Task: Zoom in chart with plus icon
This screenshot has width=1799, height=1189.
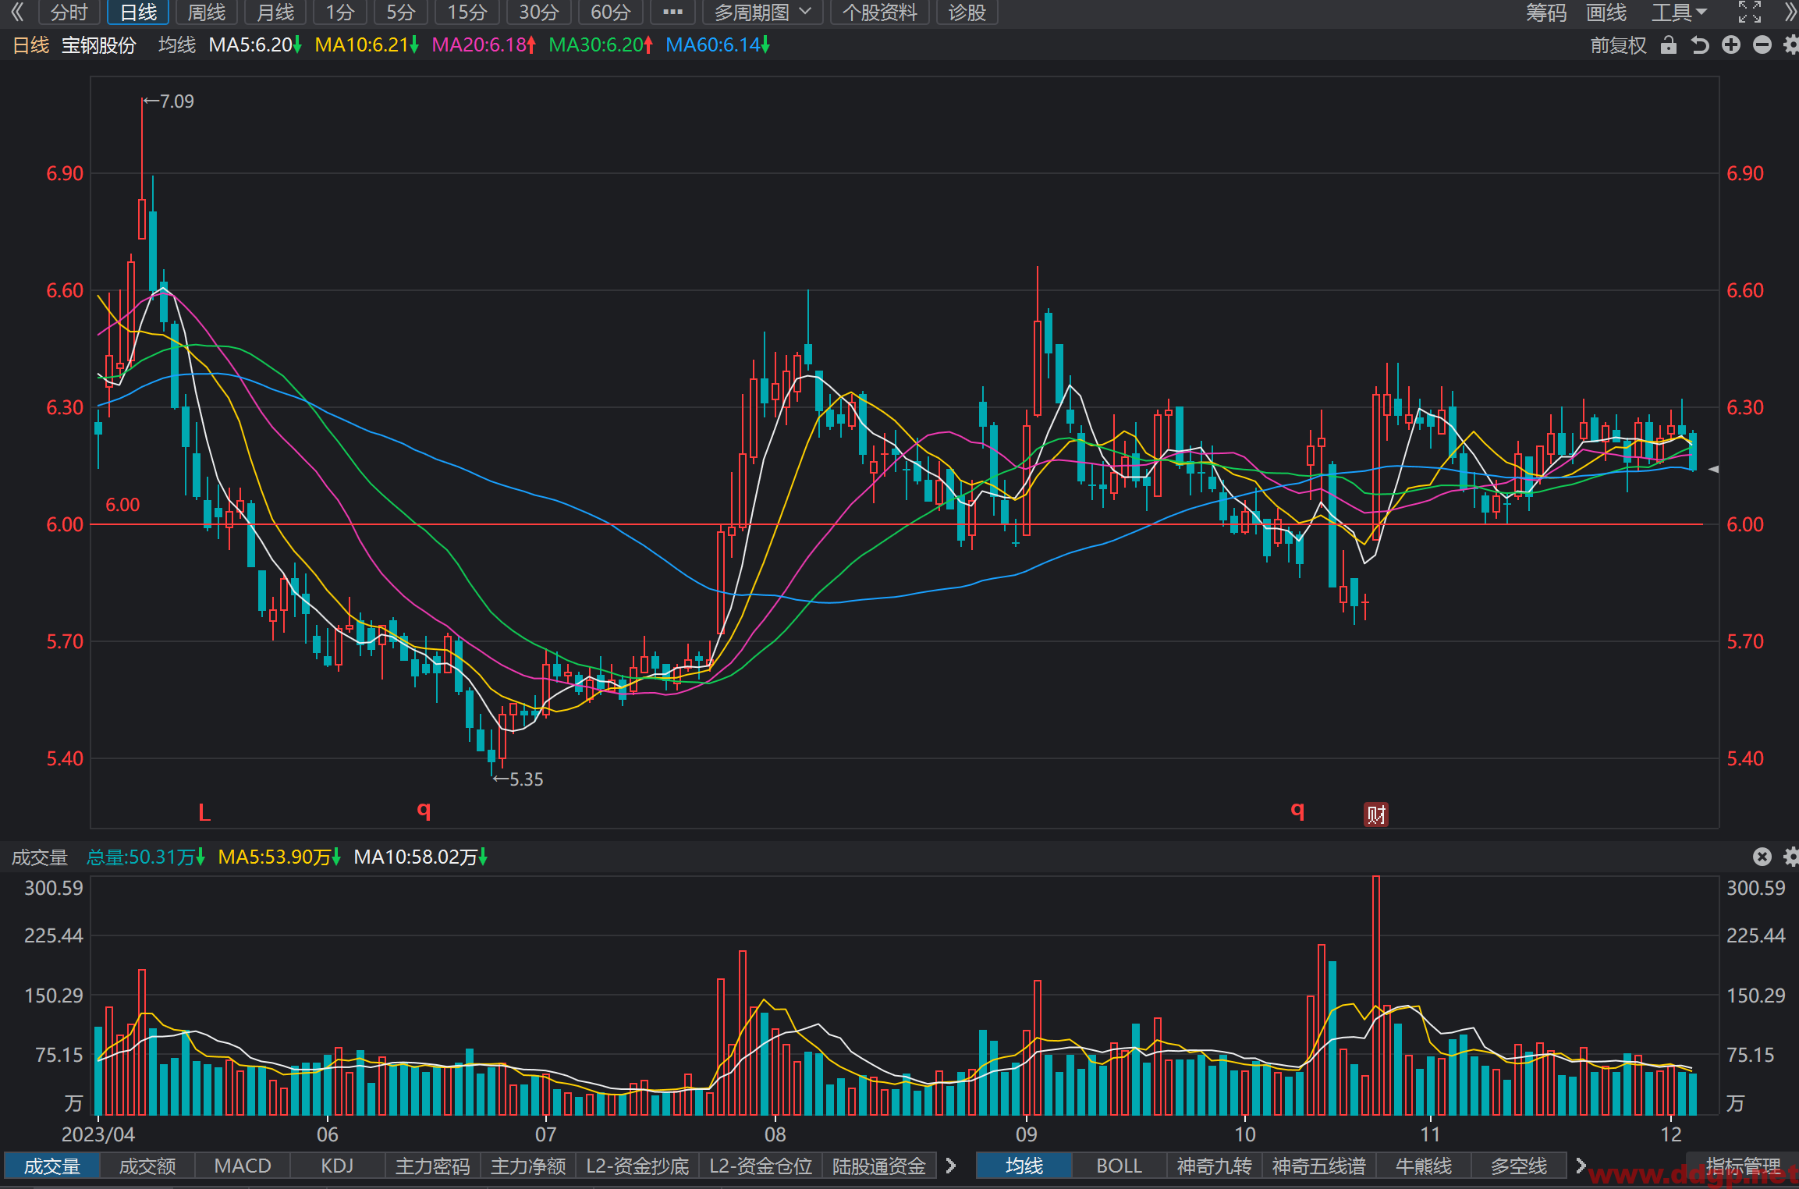Action: point(1731,45)
